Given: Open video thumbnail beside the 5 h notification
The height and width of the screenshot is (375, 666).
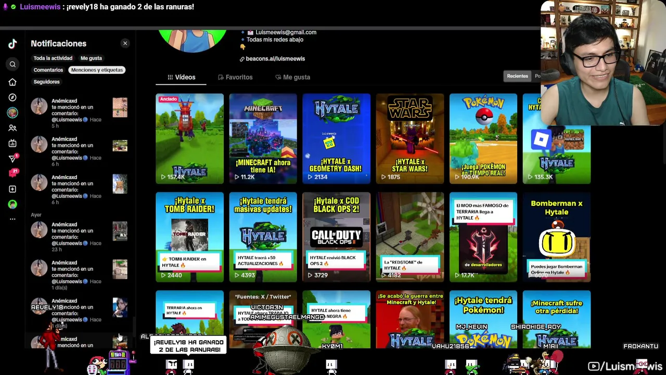Looking at the screenshot, I should [120, 107].
